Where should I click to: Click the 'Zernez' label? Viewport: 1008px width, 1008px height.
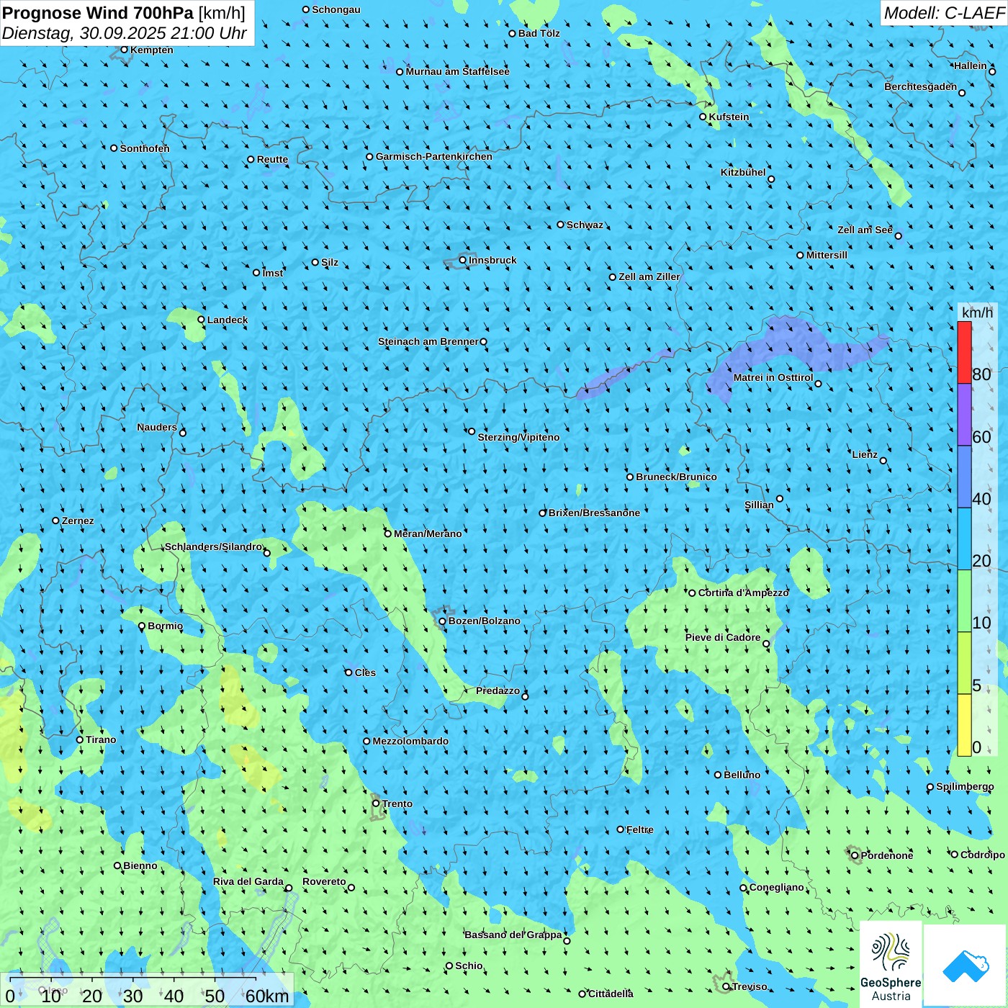tap(78, 521)
